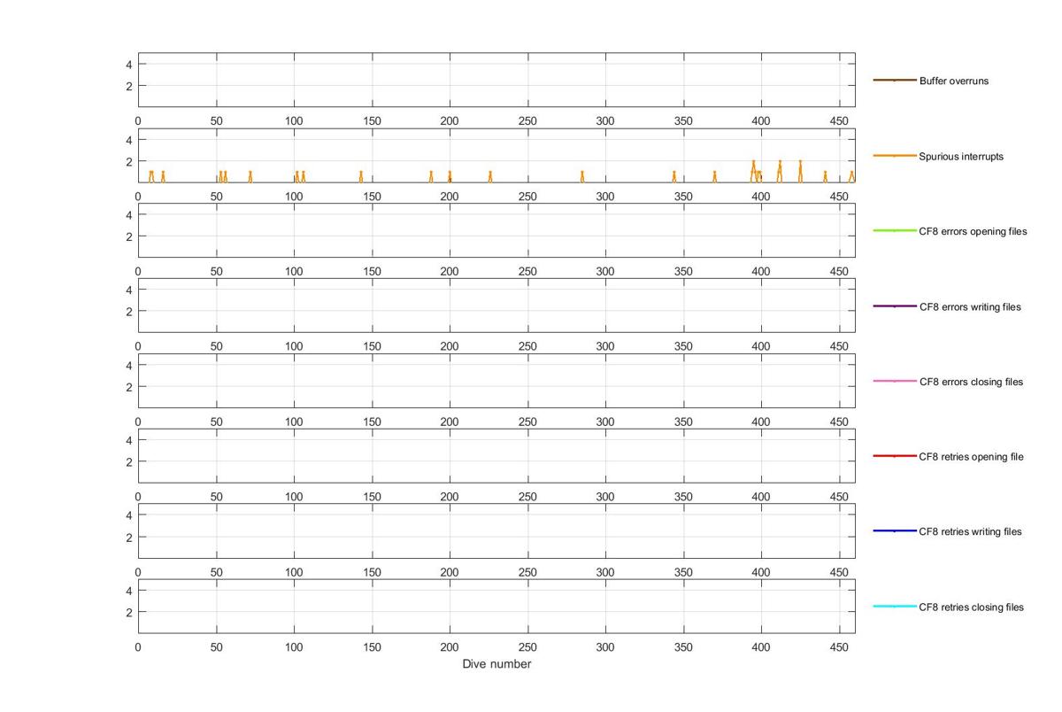1062x712 pixels.
Task: Select the brown Buffer overruns legend line
Action: click(x=894, y=81)
